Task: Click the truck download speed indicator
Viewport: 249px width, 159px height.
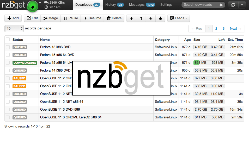Action: pyautogui.click(x=54, y=3)
